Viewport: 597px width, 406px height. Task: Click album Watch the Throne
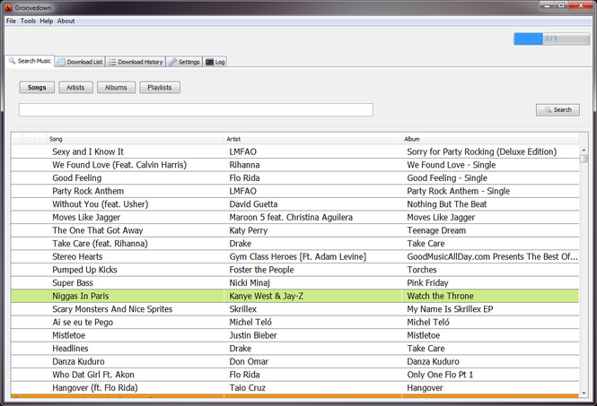[x=440, y=296]
